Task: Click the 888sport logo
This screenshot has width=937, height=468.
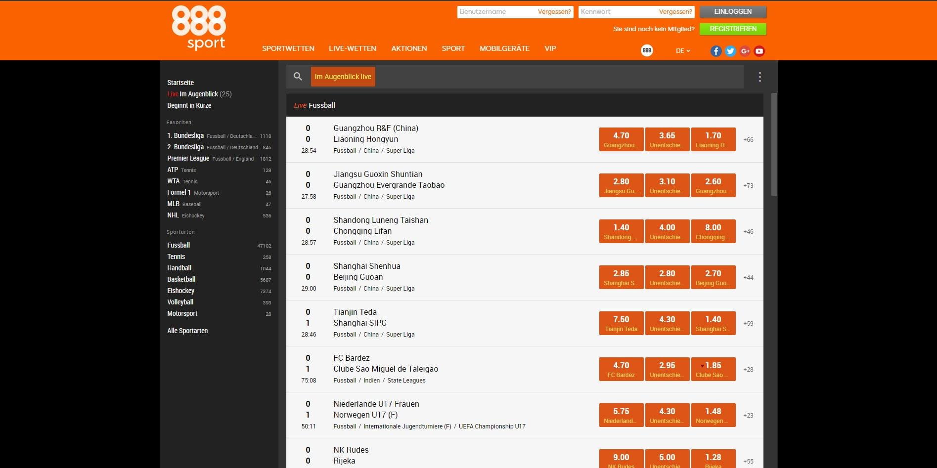Action: coord(199,28)
